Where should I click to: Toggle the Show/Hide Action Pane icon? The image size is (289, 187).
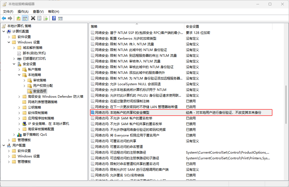tap(60, 18)
